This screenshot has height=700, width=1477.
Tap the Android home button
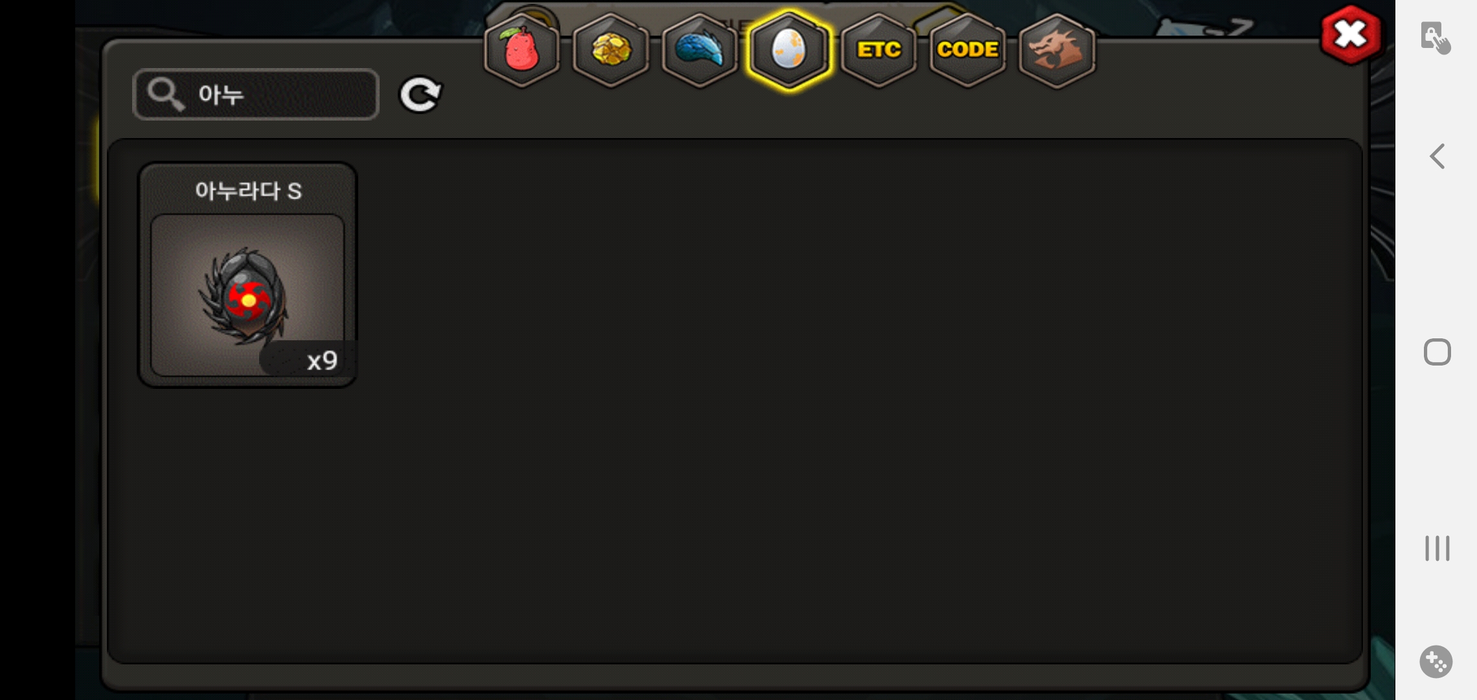pyautogui.click(x=1437, y=352)
